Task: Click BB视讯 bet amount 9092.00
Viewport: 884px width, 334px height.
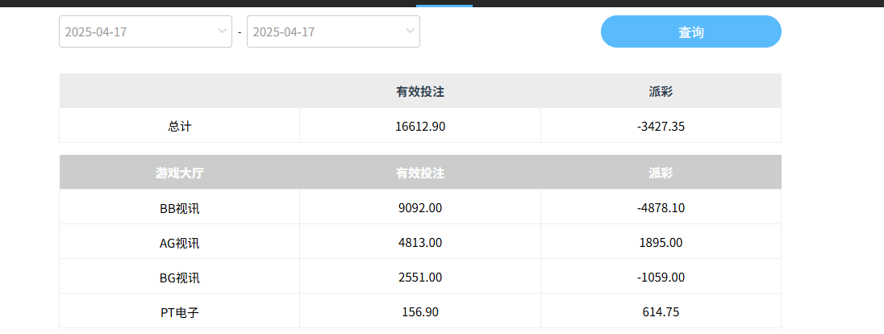Action: pos(419,208)
